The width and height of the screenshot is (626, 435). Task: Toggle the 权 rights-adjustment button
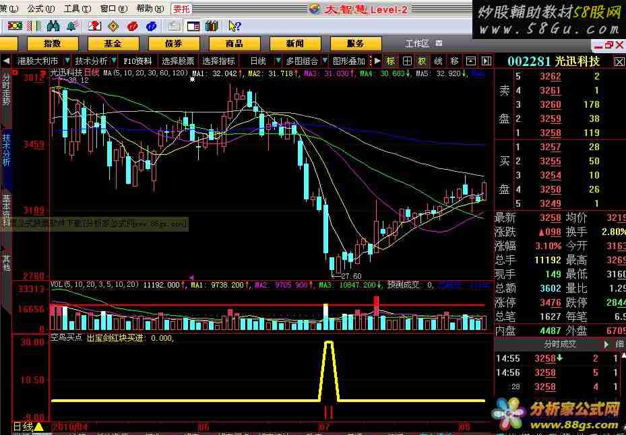point(422,61)
